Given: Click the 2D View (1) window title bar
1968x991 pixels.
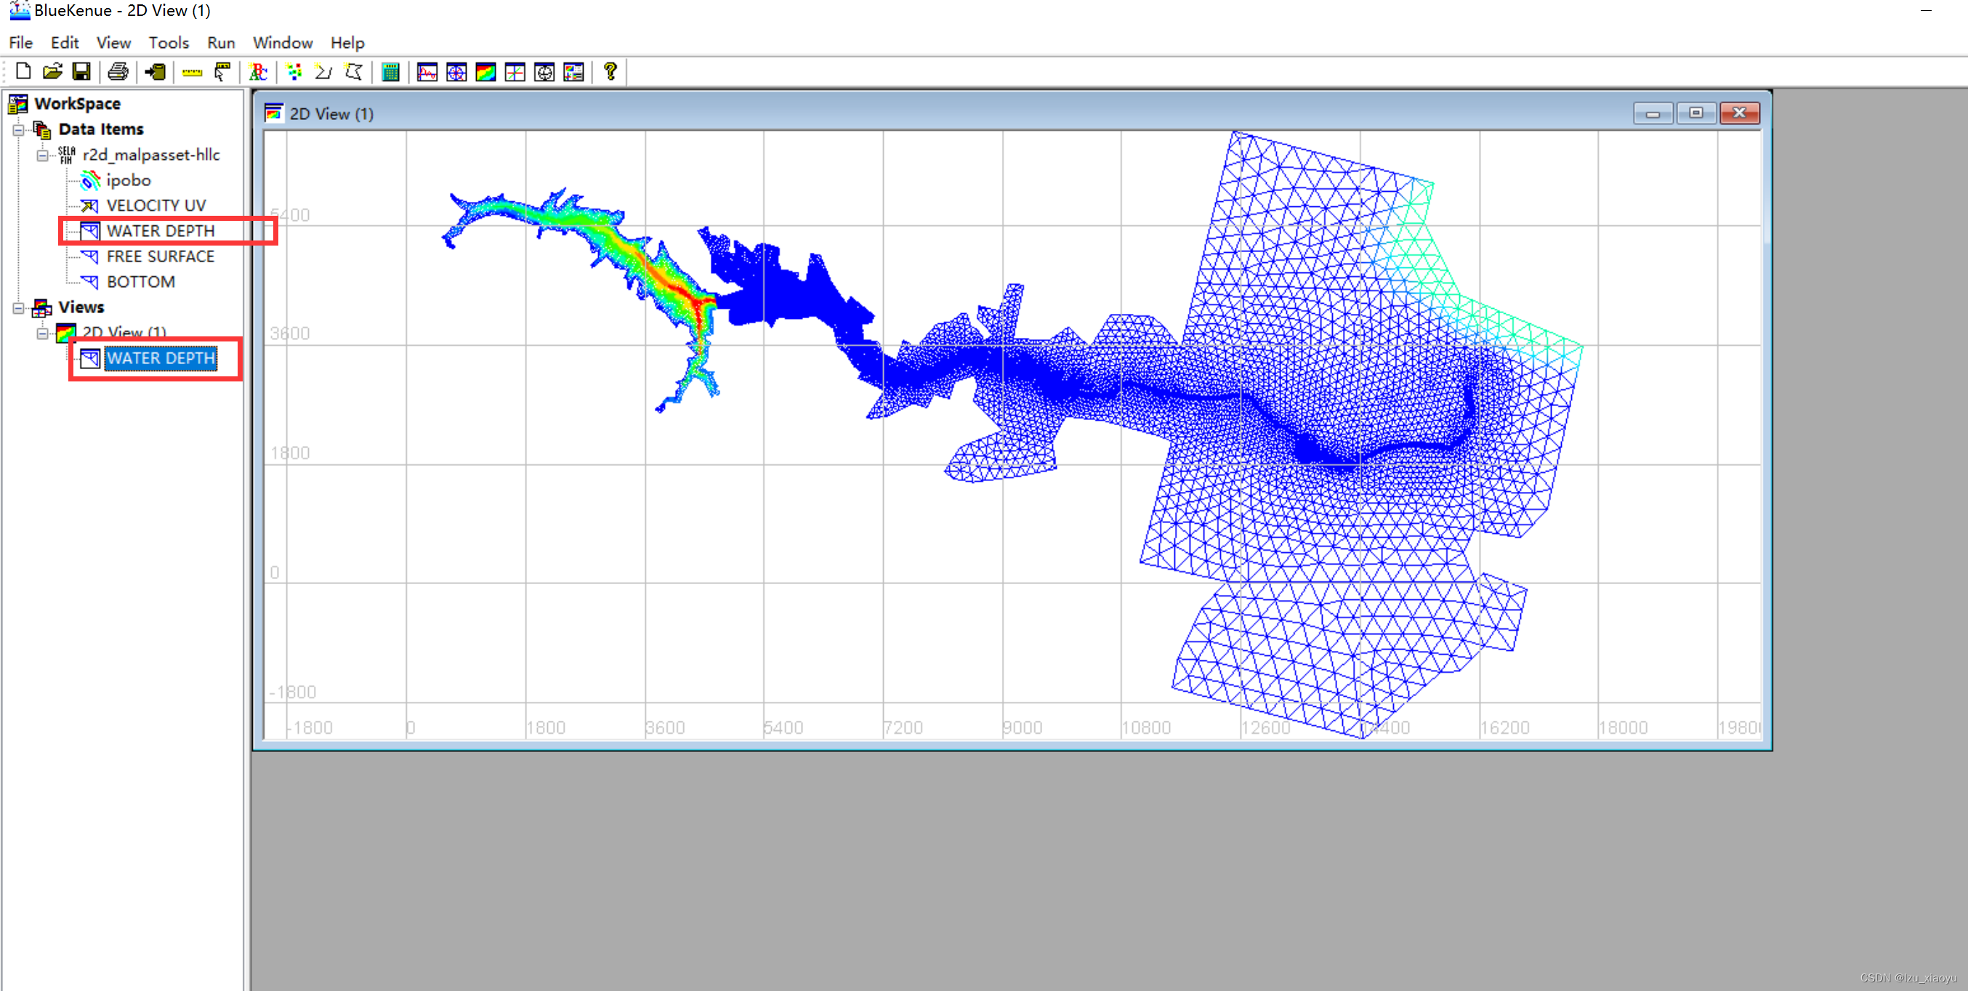Looking at the screenshot, I should click(x=916, y=114).
